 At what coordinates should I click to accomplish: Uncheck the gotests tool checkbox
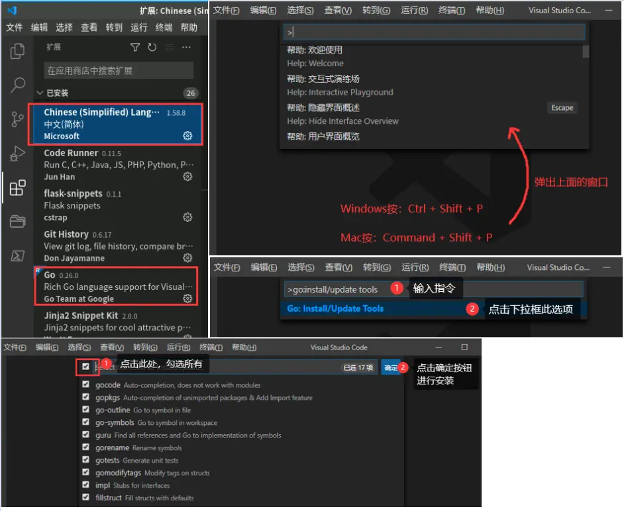point(85,459)
